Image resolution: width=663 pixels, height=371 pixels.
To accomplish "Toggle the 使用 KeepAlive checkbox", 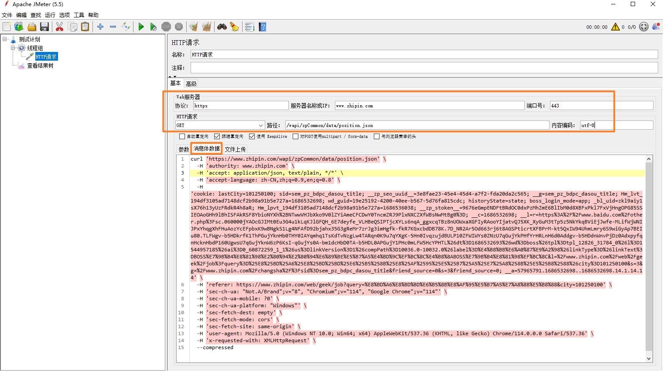I will 252,137.
